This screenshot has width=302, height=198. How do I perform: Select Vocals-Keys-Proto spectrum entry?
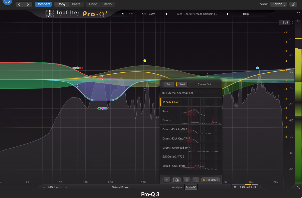tap(191, 166)
